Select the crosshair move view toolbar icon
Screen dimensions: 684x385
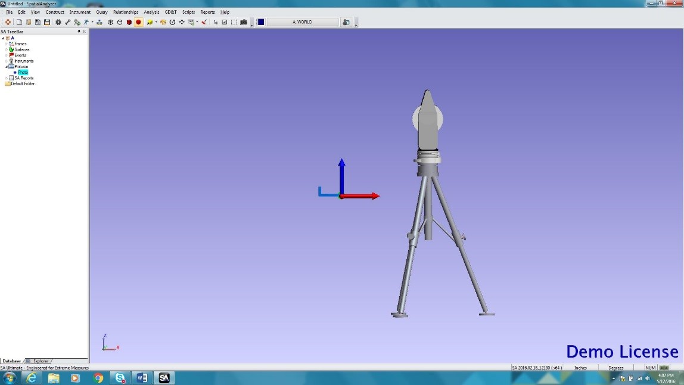coord(181,22)
